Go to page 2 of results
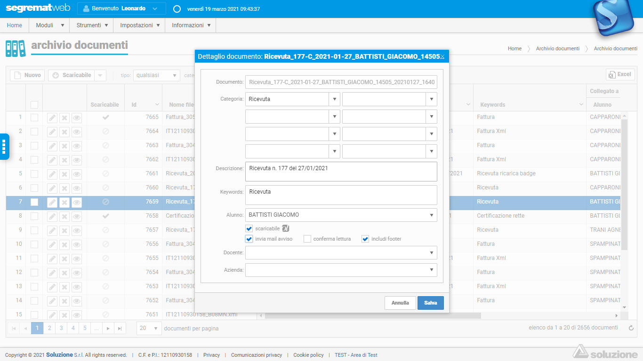 click(x=49, y=328)
